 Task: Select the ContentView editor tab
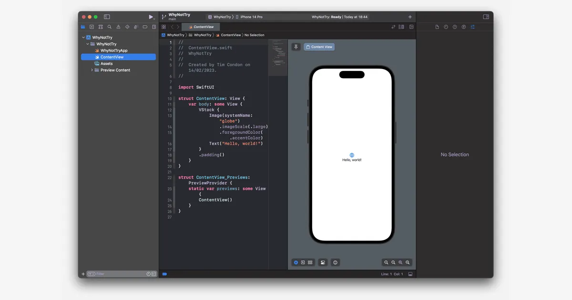click(x=201, y=27)
